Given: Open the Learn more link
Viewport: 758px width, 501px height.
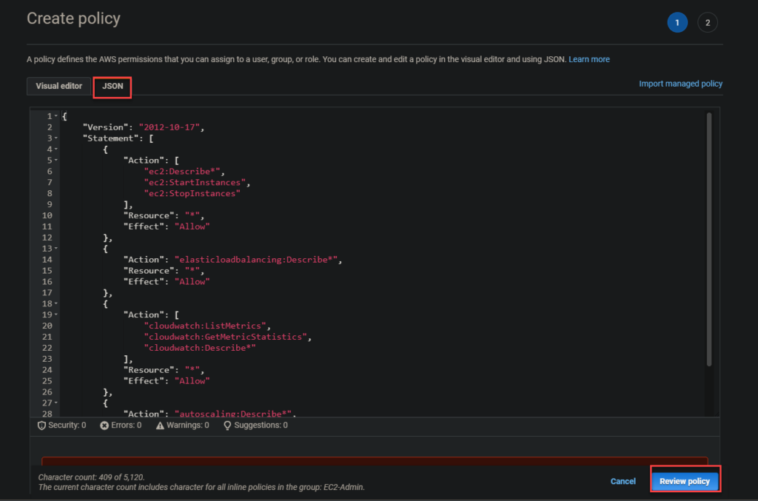Looking at the screenshot, I should point(589,59).
